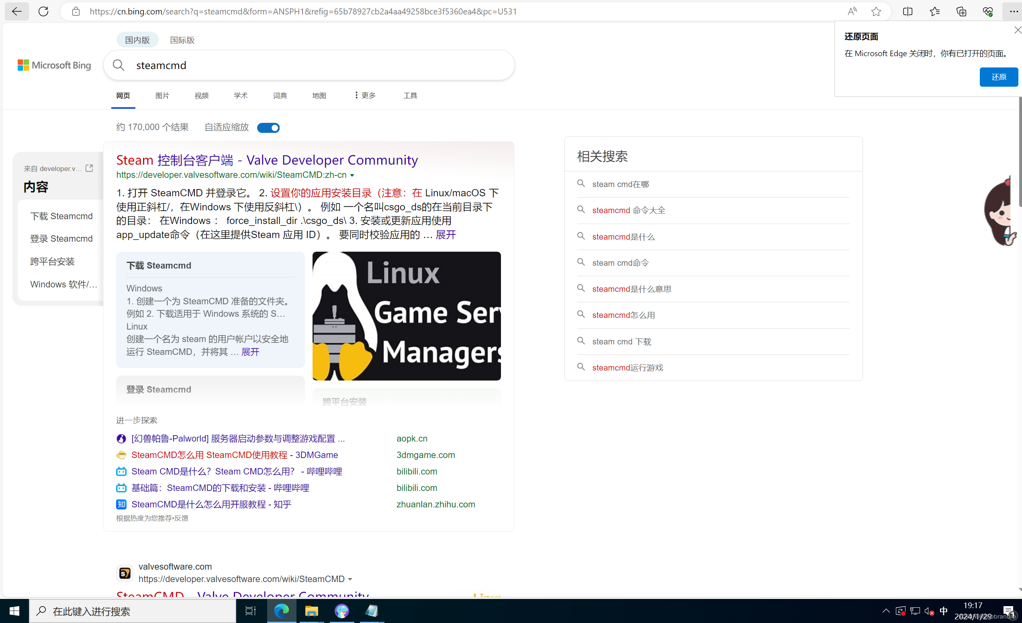Expand the dropdown arrow after SteamCMD:zh-cn URL
This screenshot has width=1022, height=623.
[x=352, y=175]
